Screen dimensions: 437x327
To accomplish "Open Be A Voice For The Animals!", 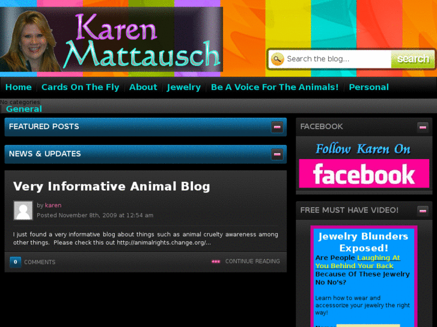I will (x=275, y=88).
